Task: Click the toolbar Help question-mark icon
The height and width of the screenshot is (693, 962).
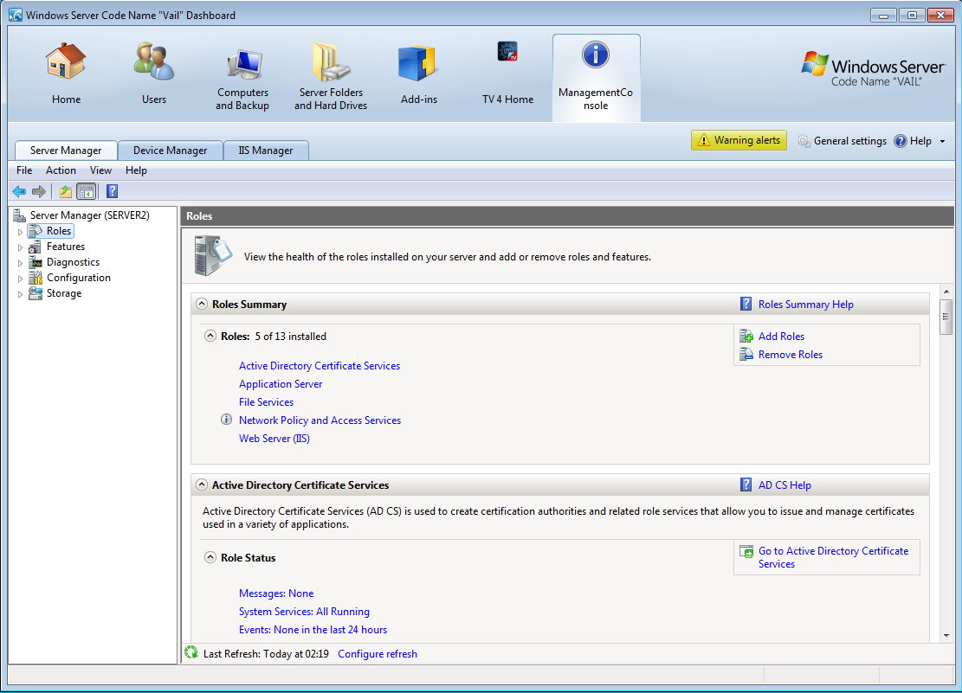Action: pyautogui.click(x=113, y=191)
